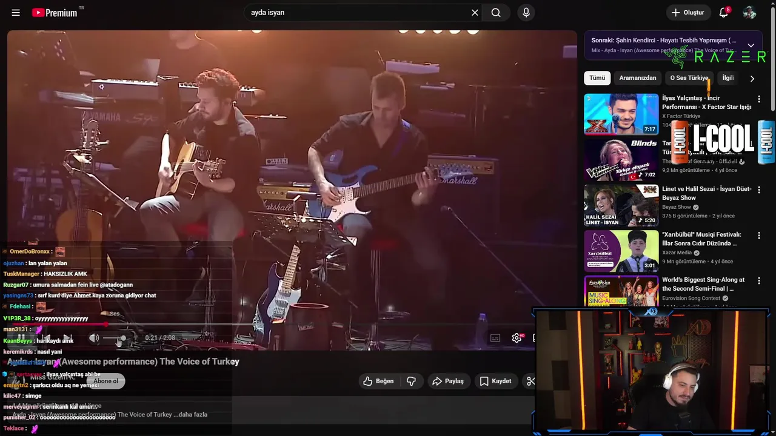Clear the search box with the X
776x436 pixels.
coord(475,13)
